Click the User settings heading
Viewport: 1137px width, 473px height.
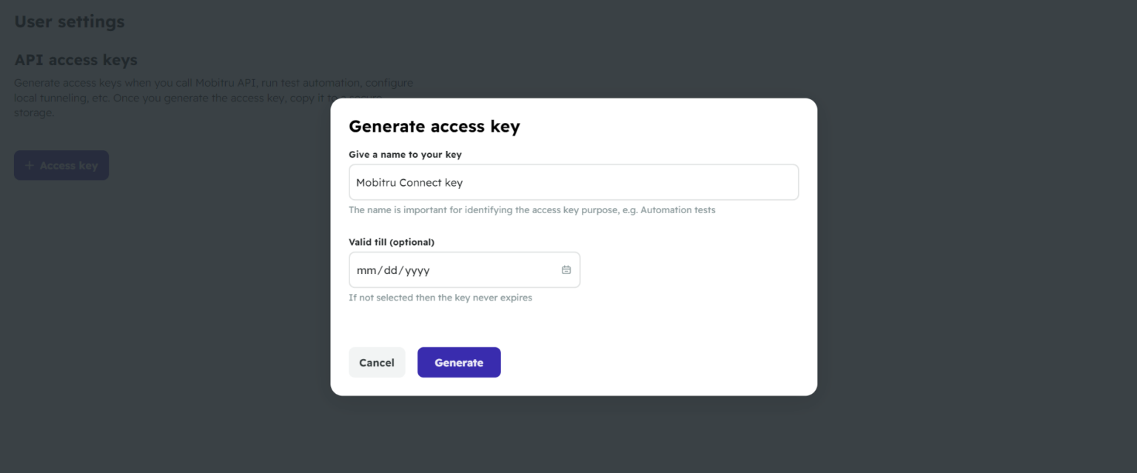pos(69,21)
